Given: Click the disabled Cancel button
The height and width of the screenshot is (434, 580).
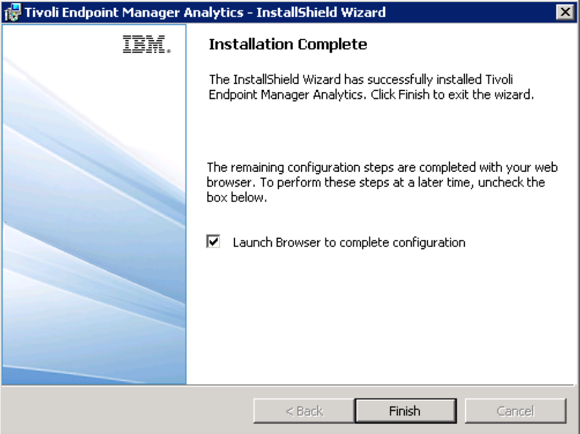Looking at the screenshot, I should [x=515, y=411].
